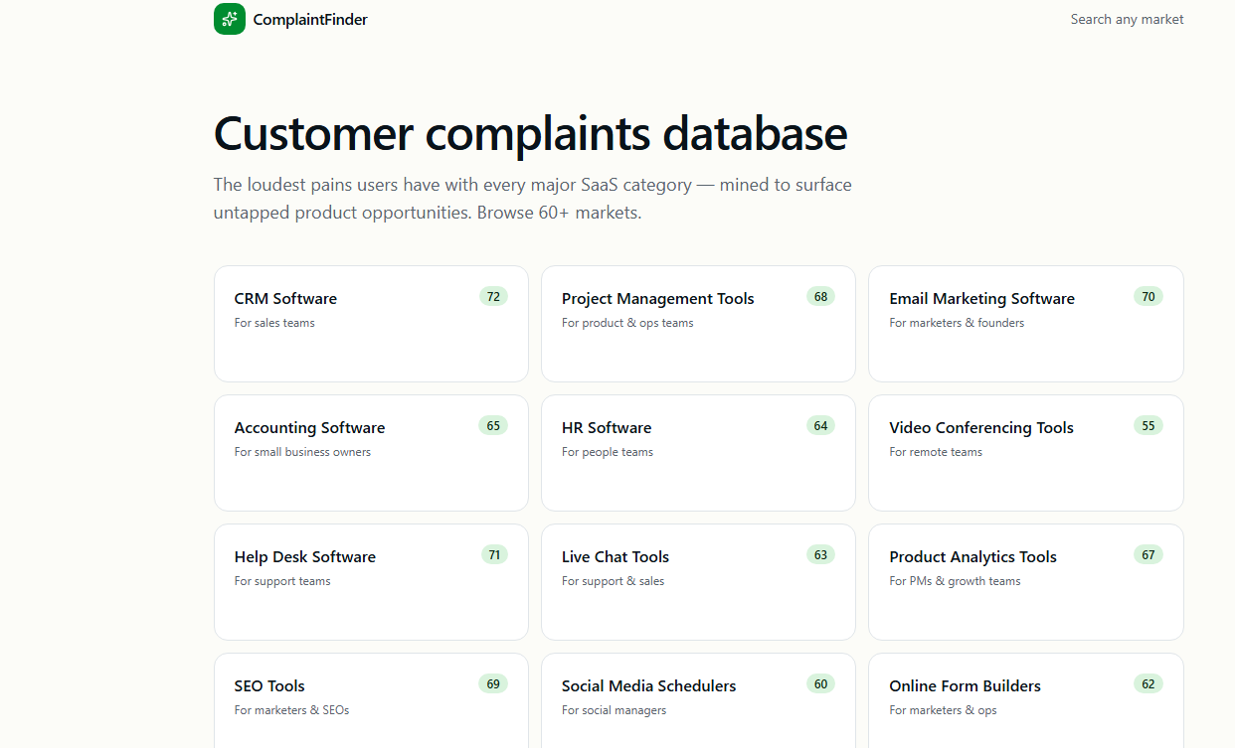Viewport: 1235px width, 748px height.
Task: Click the 72 badge on CRM Software
Action: [493, 296]
